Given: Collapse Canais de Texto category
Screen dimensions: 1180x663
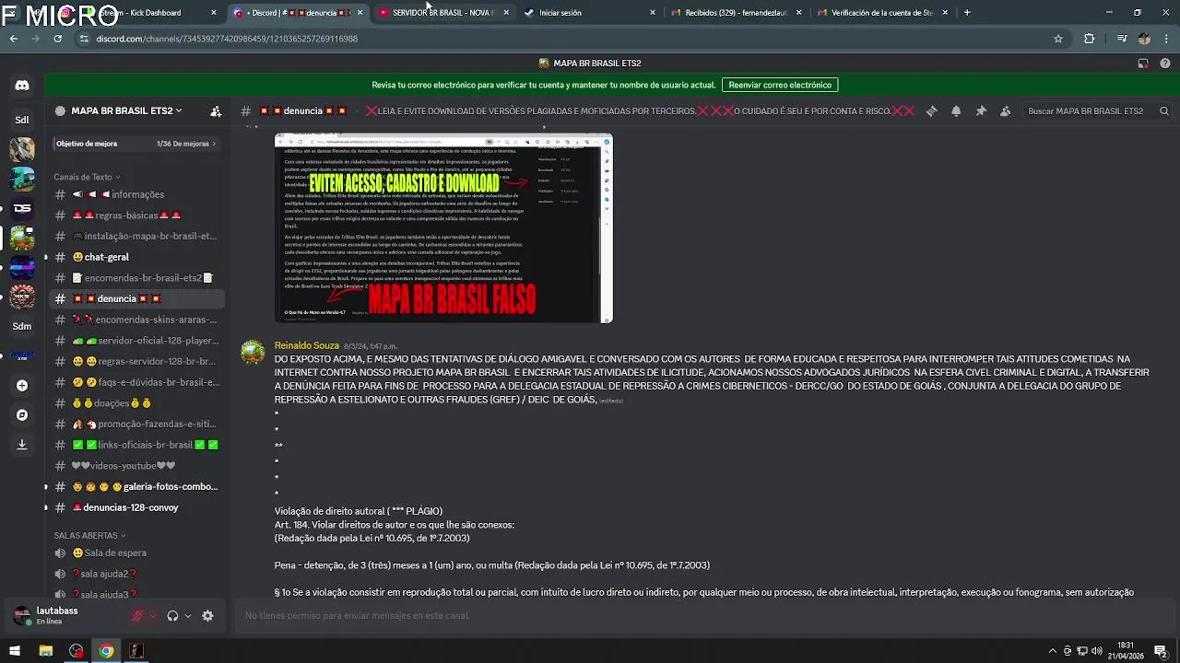Looking at the screenshot, I should coord(87,177).
